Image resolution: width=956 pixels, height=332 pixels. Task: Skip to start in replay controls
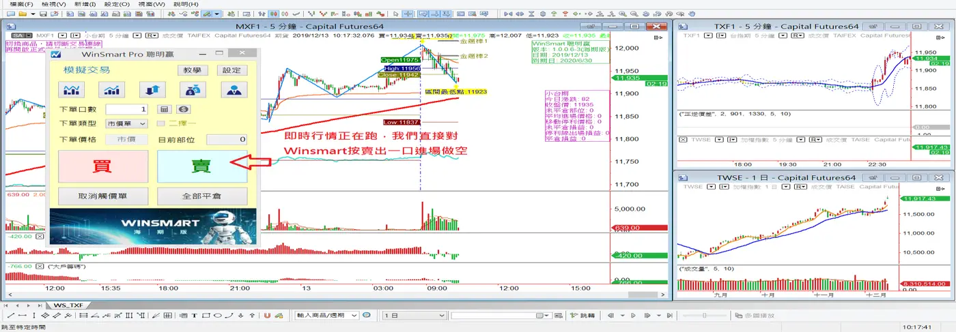click(610, 316)
